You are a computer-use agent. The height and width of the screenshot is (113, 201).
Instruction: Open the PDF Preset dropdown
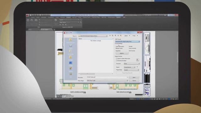pos(128,41)
